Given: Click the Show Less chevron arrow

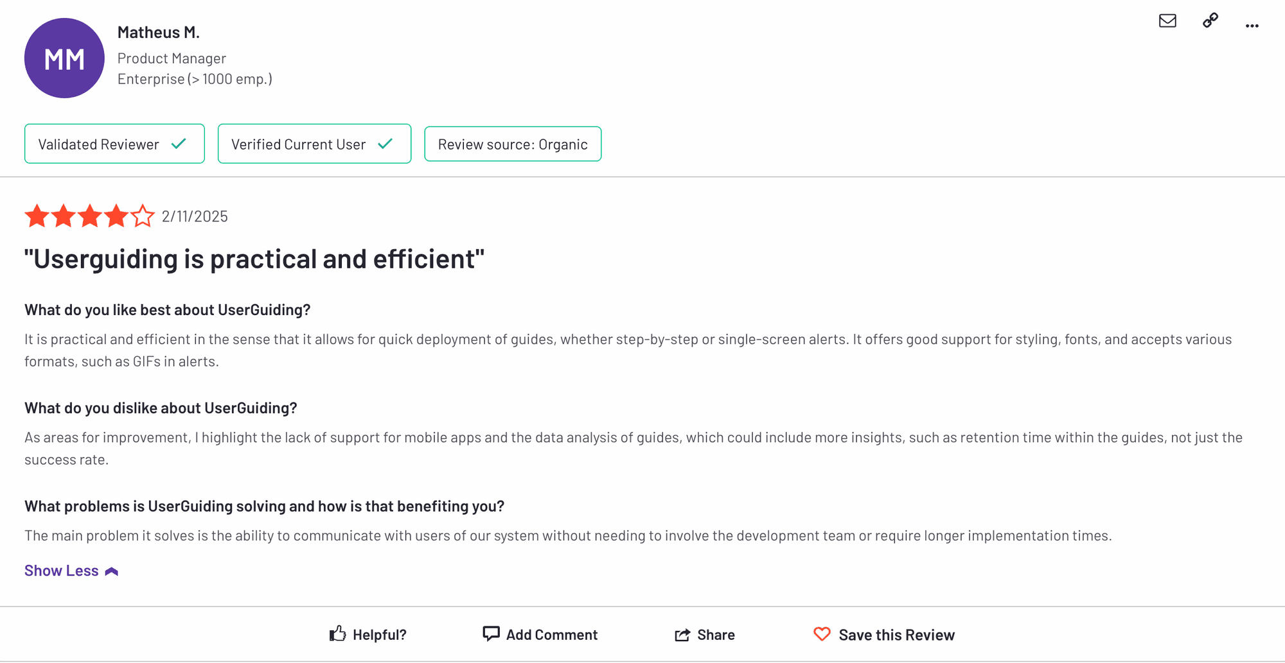Looking at the screenshot, I should 112,571.
